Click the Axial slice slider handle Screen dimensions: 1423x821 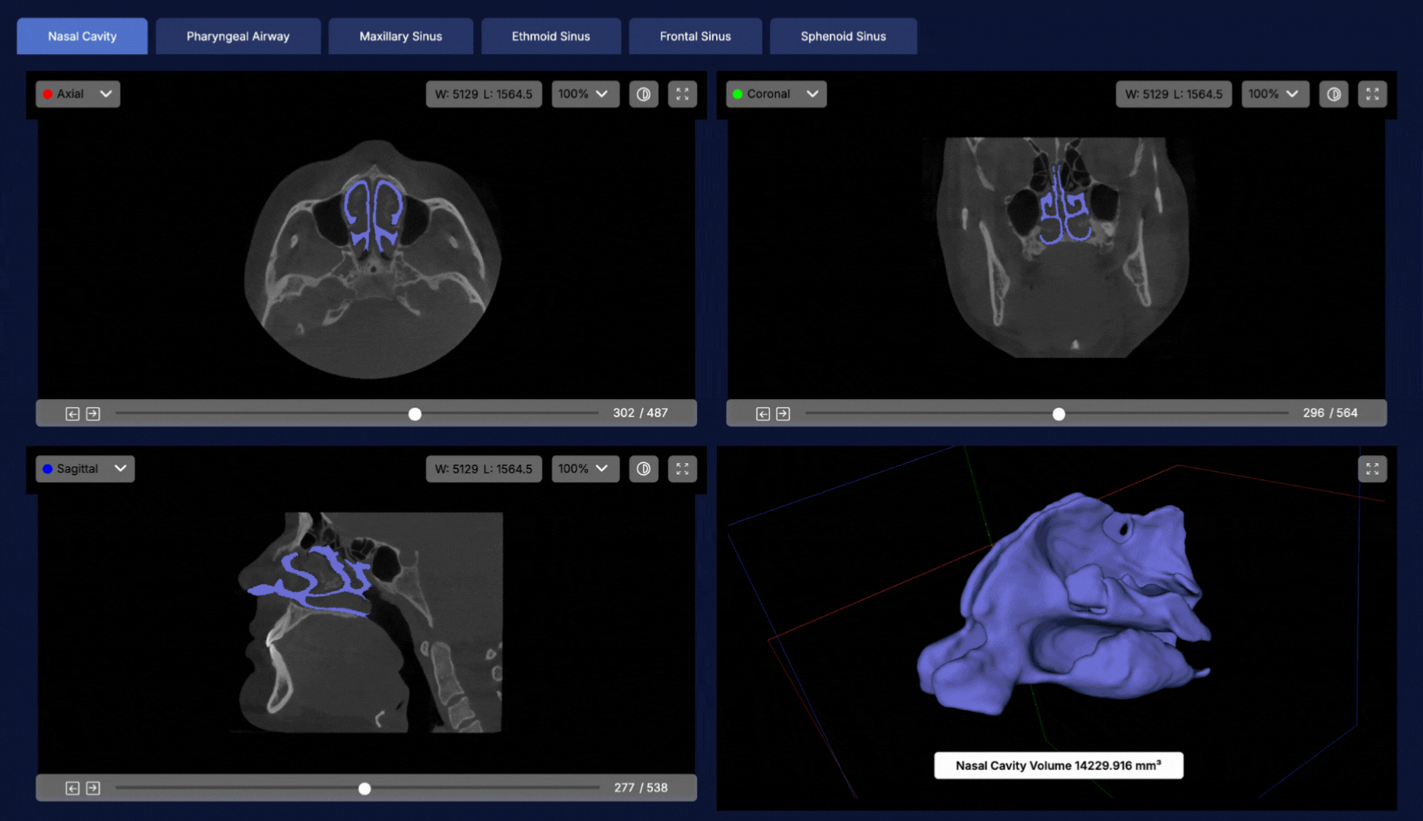415,414
